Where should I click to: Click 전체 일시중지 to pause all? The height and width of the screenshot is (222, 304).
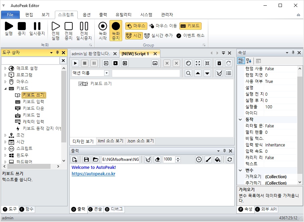pos(84,31)
